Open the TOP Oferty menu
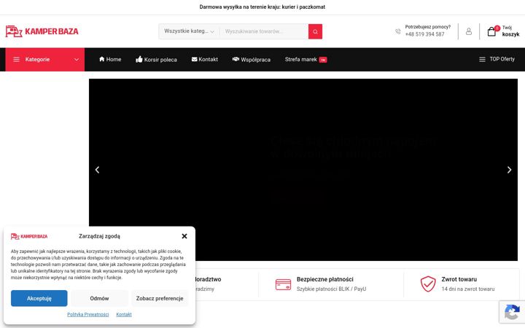The image size is (525, 328). (497, 59)
